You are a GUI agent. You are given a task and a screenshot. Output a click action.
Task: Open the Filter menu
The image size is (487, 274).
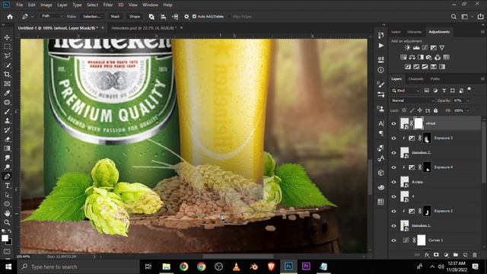click(x=108, y=5)
